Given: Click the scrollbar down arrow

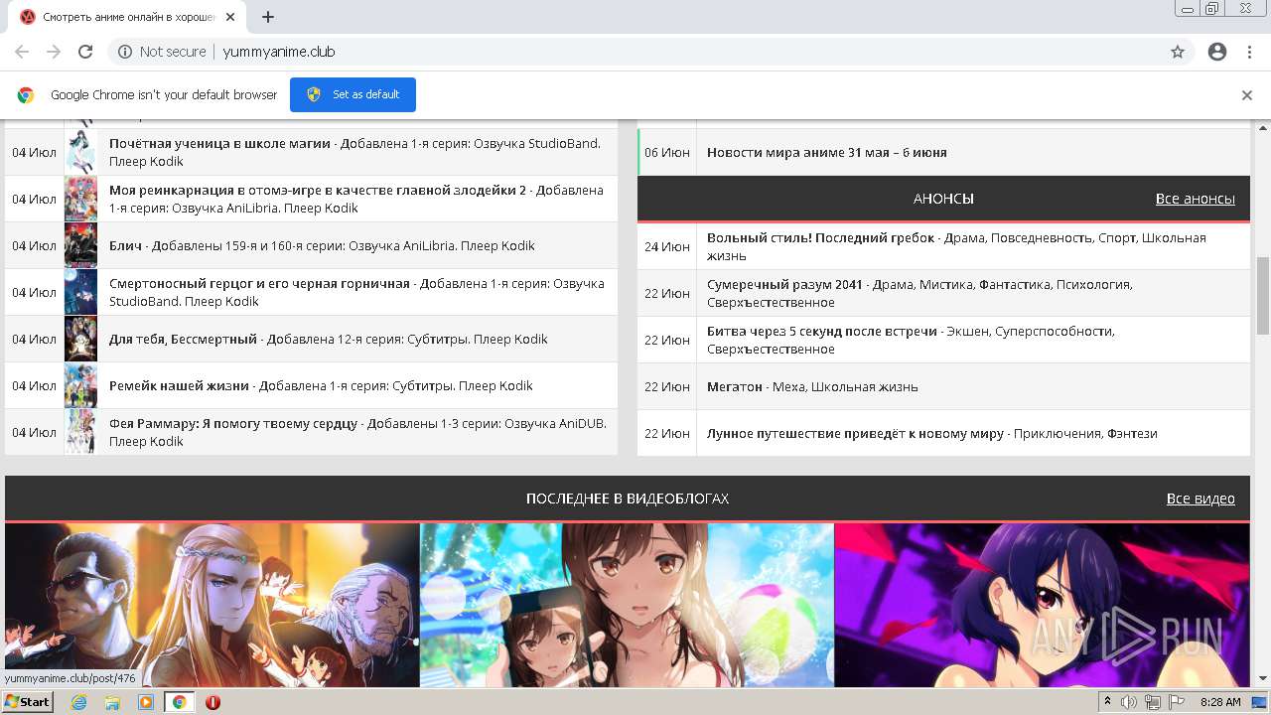Looking at the screenshot, I should [x=1263, y=678].
